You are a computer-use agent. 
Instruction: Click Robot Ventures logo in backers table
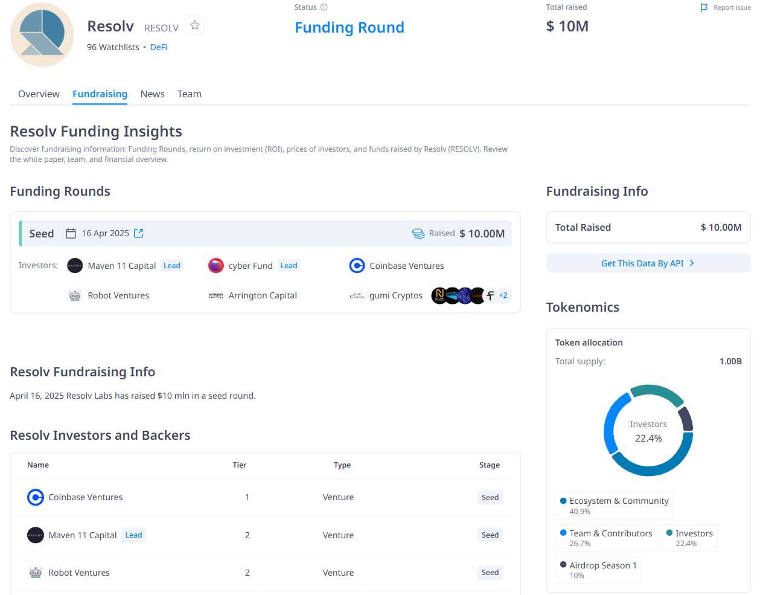[x=36, y=573]
